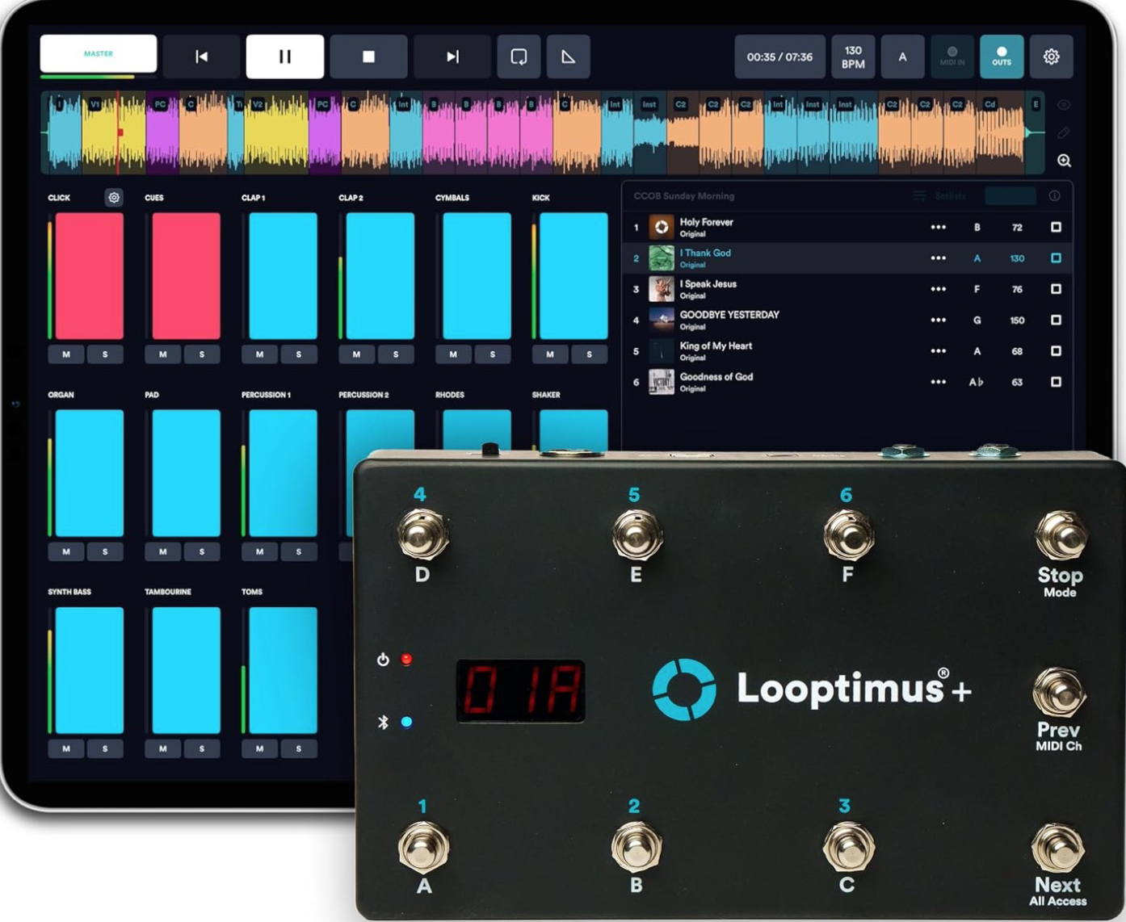This screenshot has width=1126, height=922.
Task: Open more options for I Speak Jesus
Action: (938, 289)
